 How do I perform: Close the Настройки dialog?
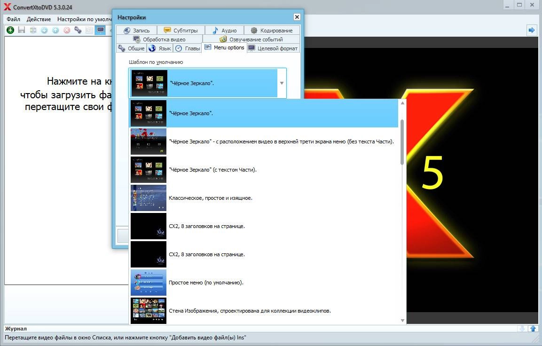[297, 17]
